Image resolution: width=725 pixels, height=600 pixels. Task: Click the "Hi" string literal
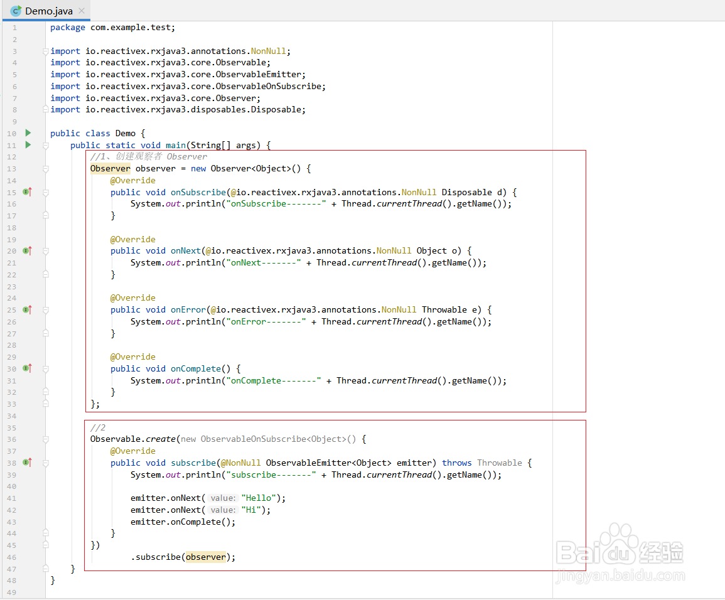point(251,510)
